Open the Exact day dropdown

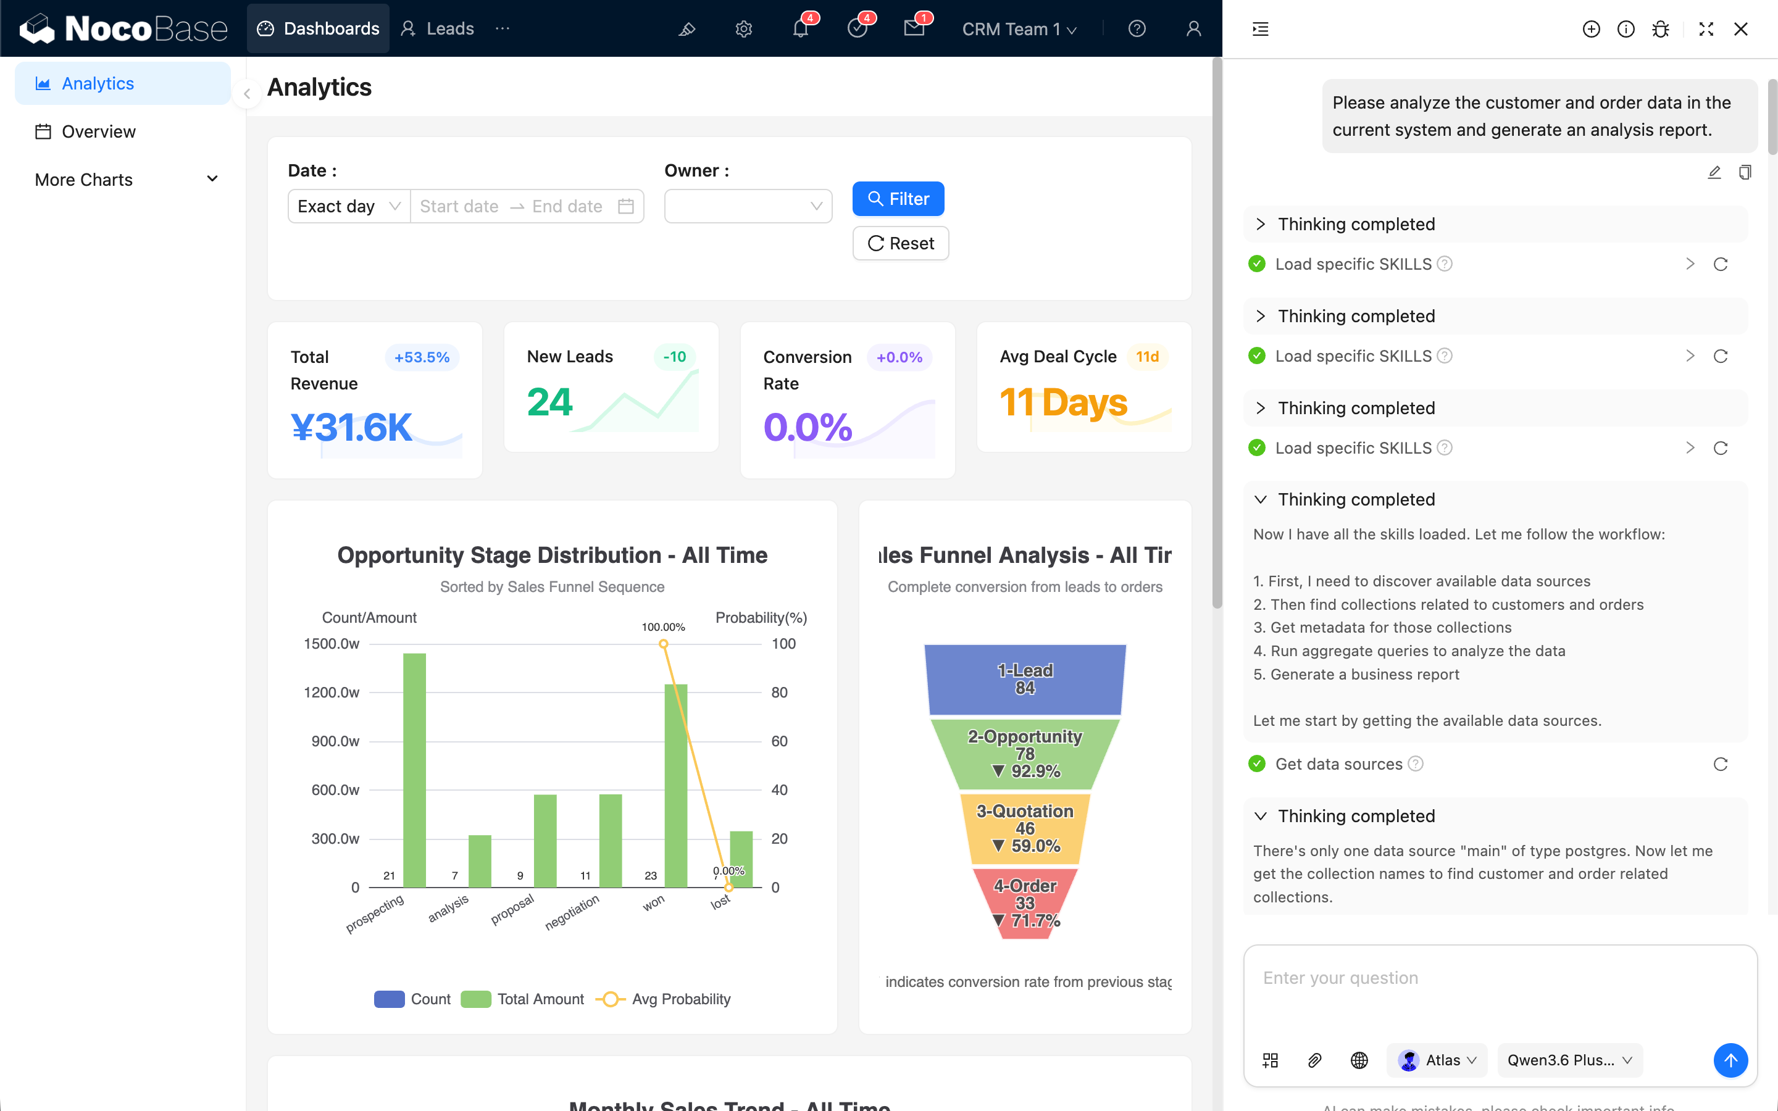click(349, 207)
